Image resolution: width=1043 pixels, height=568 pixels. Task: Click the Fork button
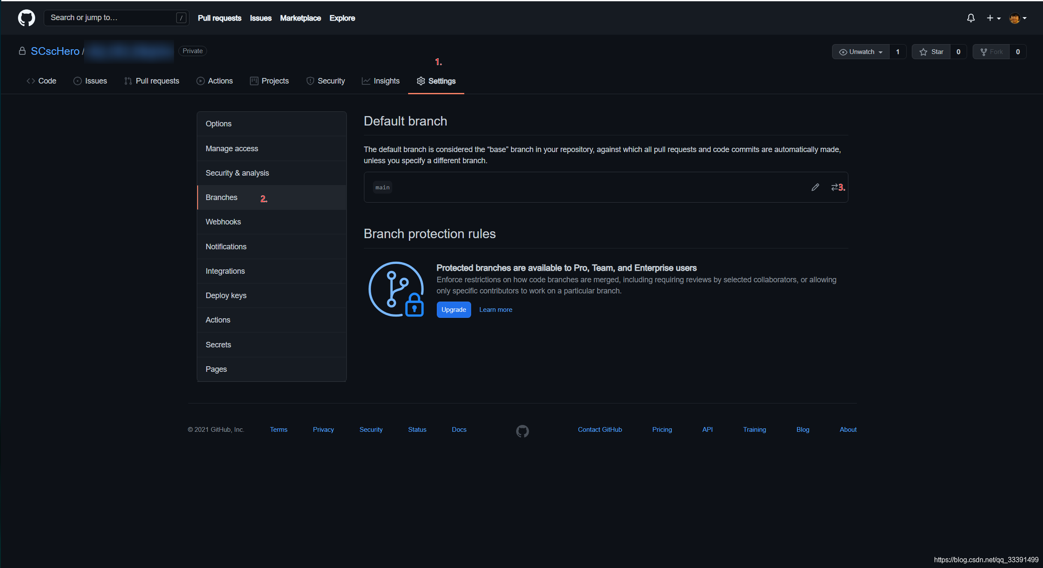[x=991, y=52]
